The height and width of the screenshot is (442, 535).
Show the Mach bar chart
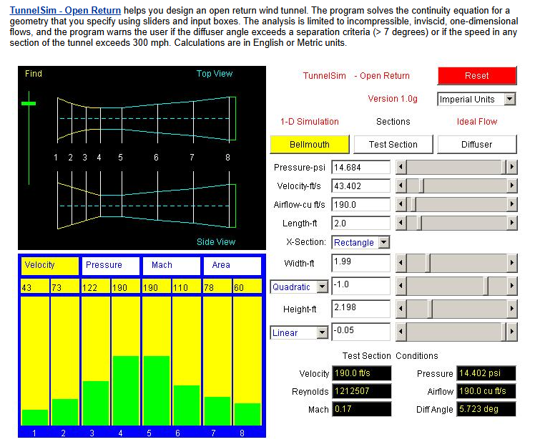click(172, 265)
